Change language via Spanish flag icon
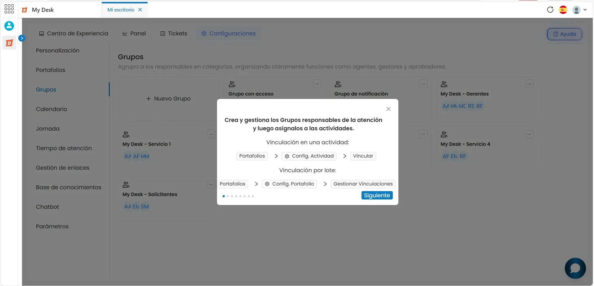Screen dimensions: 594x286 (563, 10)
